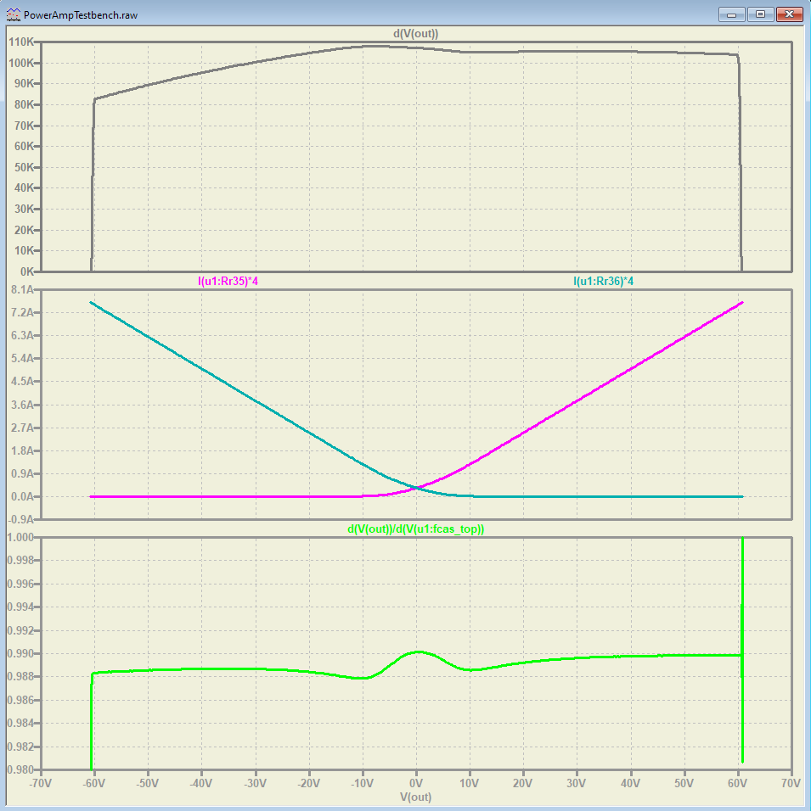Select the I(u1:Rr36)*4 trace label
811x811 pixels.
[x=603, y=281]
